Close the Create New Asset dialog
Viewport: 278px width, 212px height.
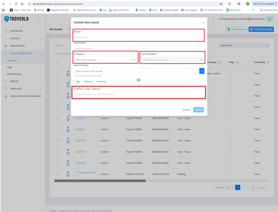(204, 22)
